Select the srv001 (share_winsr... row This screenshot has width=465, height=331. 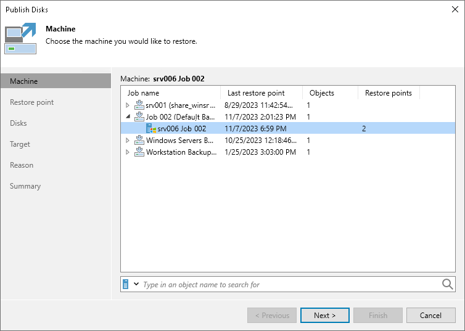[287, 105]
